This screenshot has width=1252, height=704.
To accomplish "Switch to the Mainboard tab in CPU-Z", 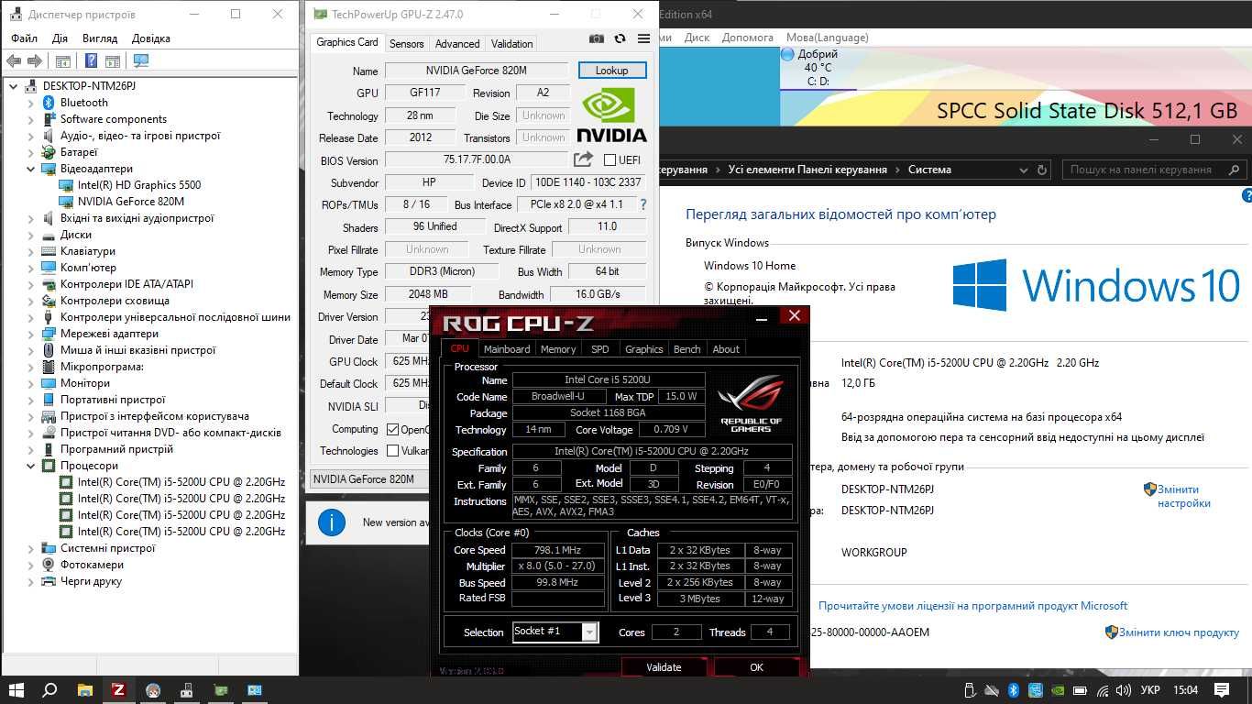I will pyautogui.click(x=507, y=349).
